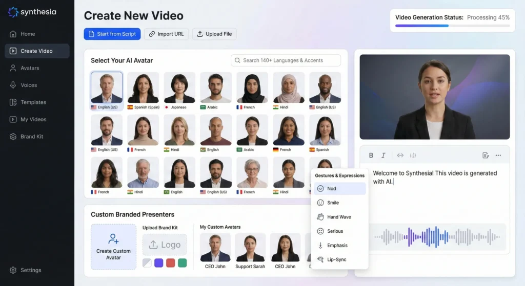The width and height of the screenshot is (525, 286).
Task: Choose the white-gray brand color swatch
Action: point(147,263)
